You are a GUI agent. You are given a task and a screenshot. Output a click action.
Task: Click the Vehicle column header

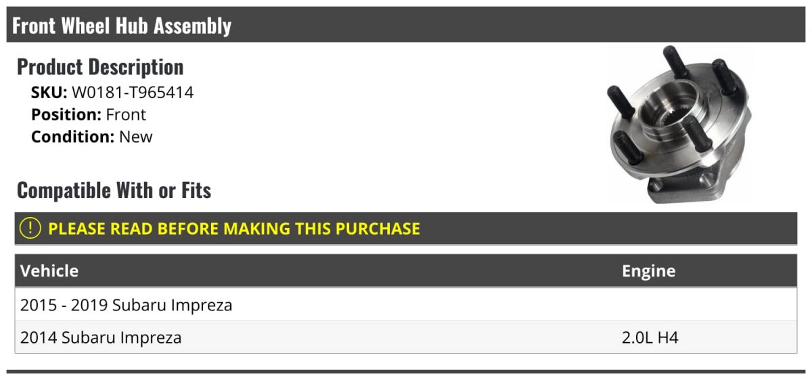point(49,271)
